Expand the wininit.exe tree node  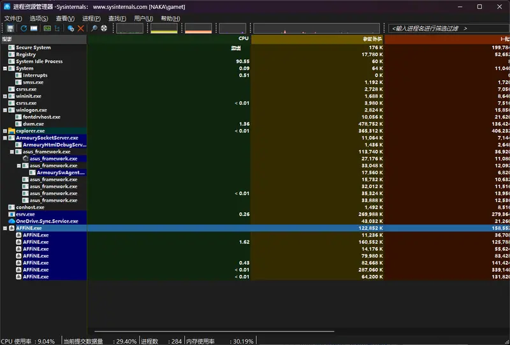[x=5, y=96]
